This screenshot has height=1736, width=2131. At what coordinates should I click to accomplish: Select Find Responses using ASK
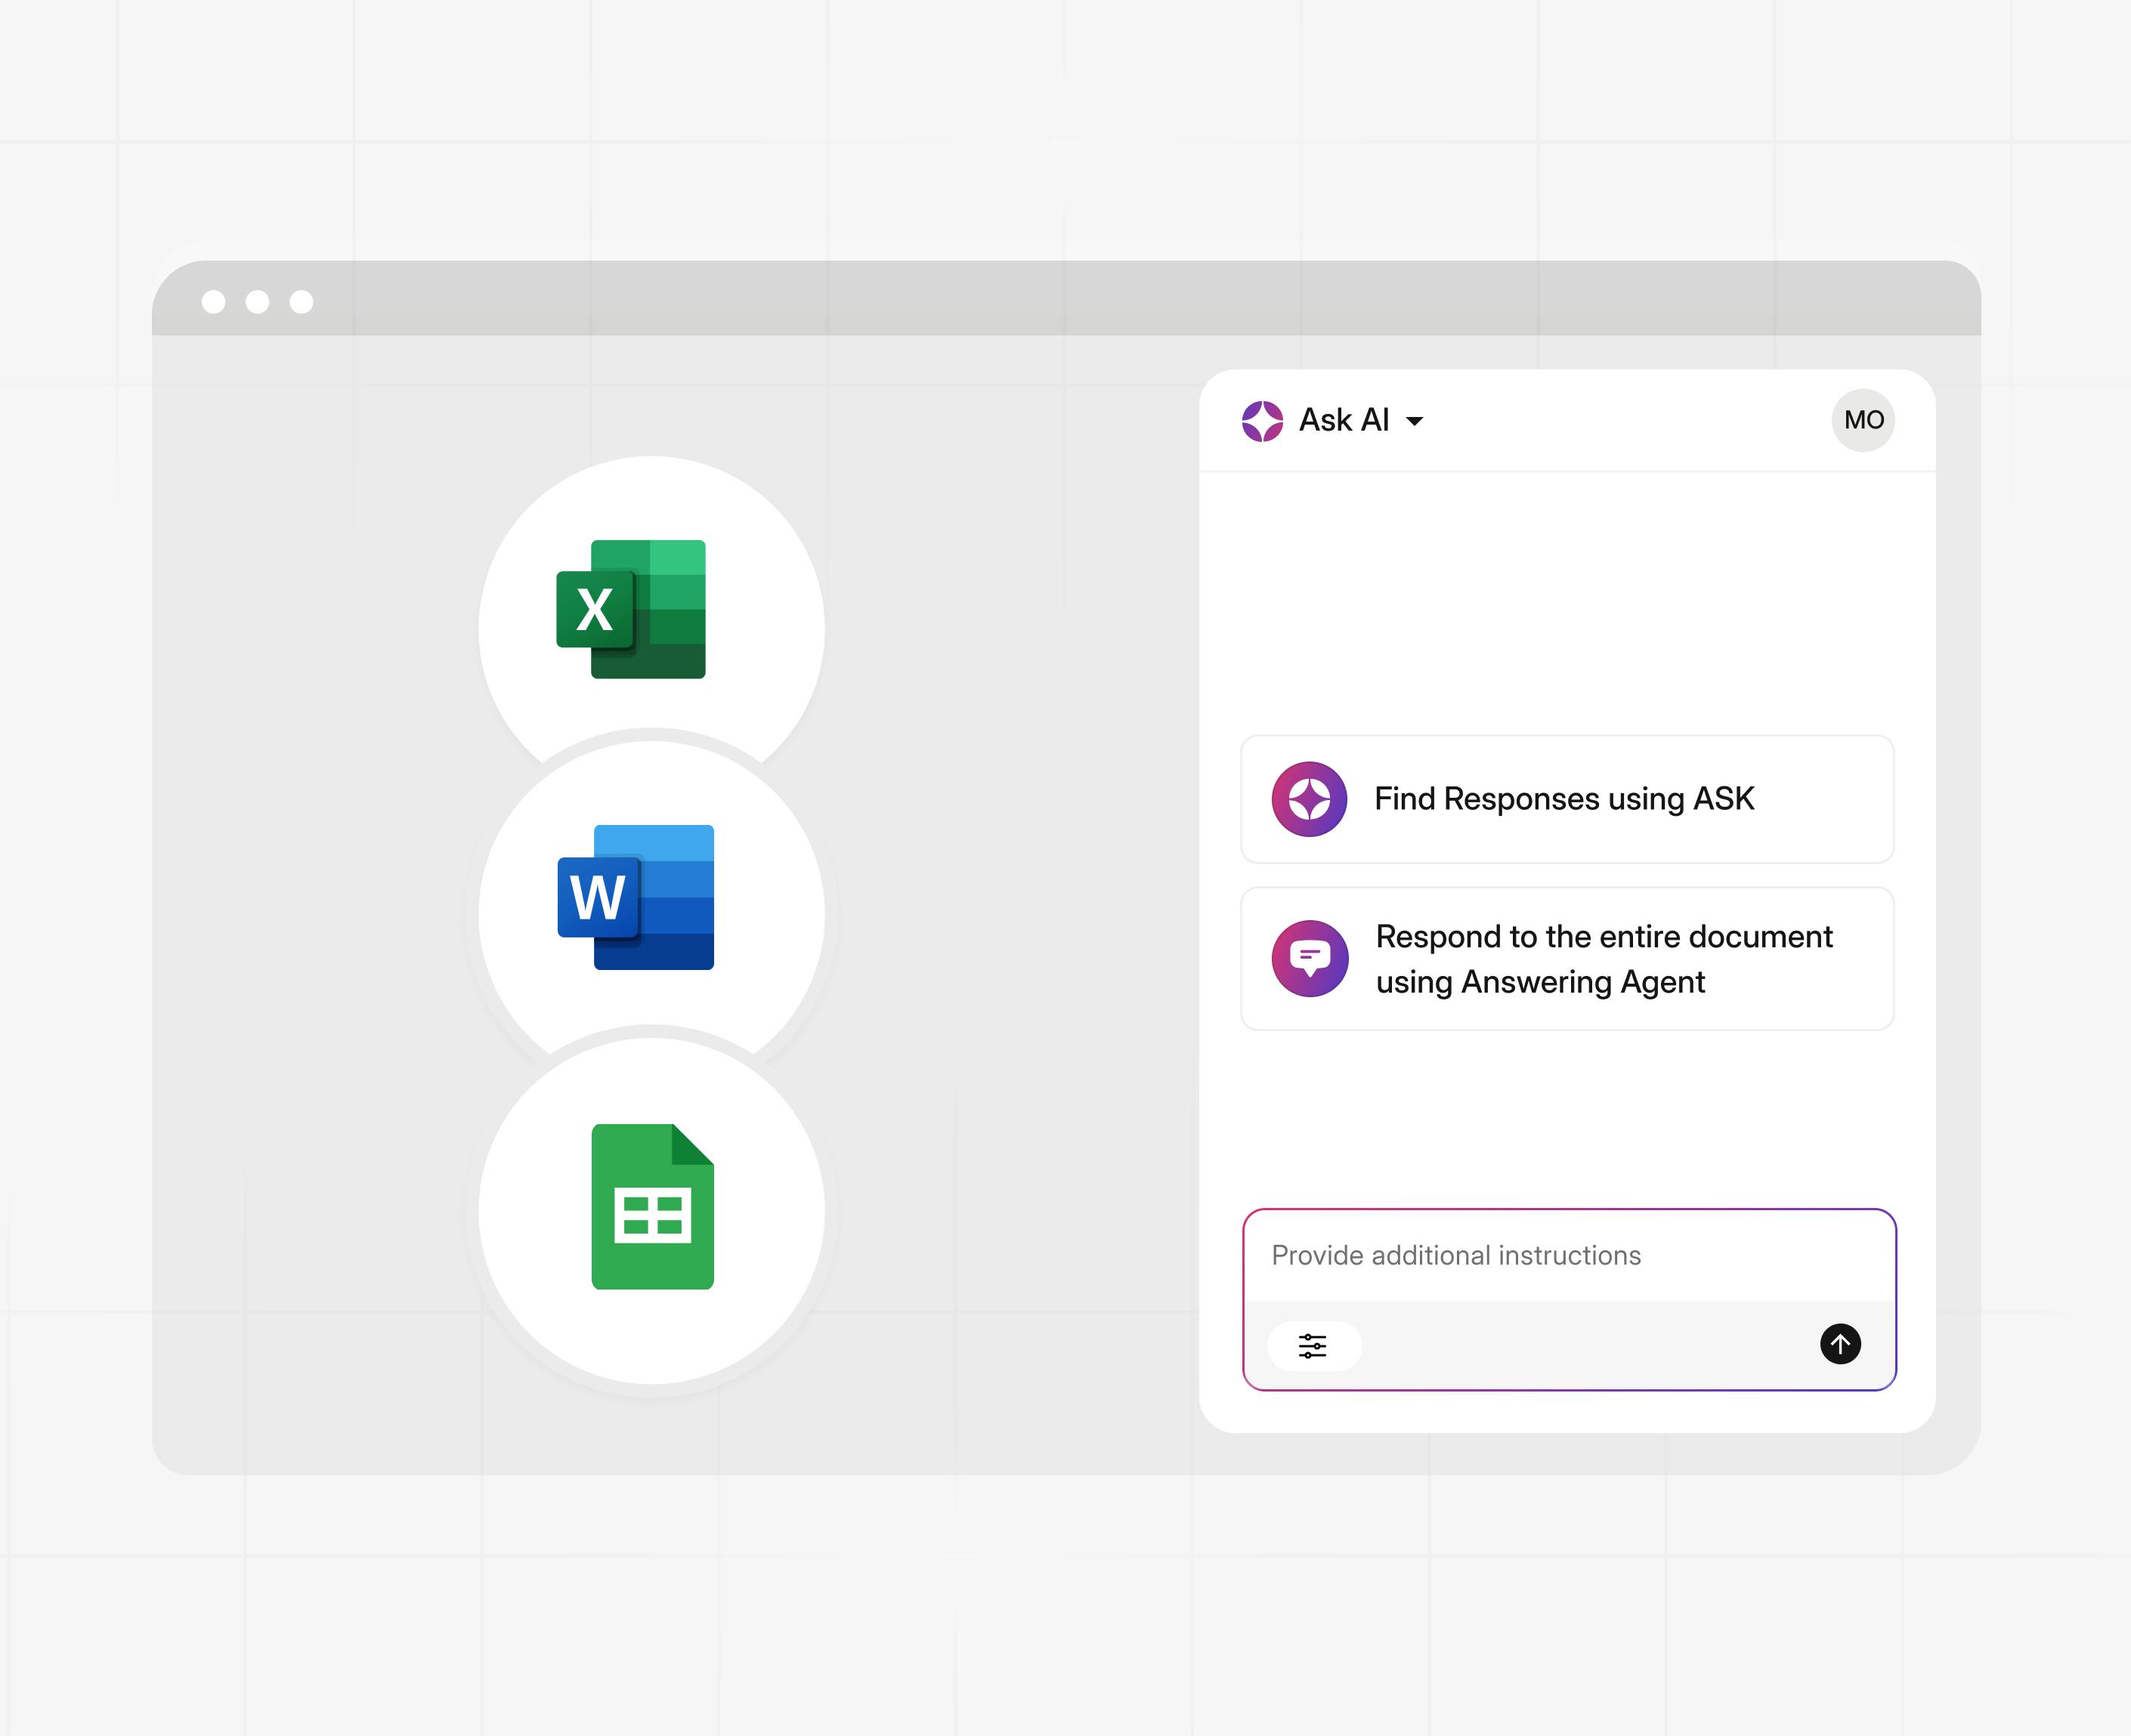[1563, 799]
